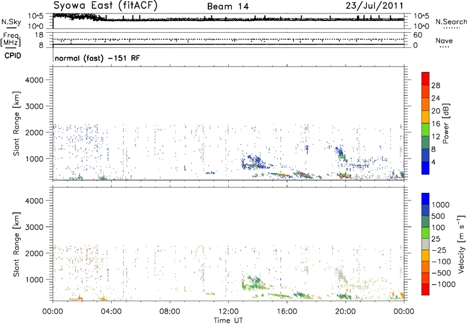Select the 'N.Sky' axis label

[x=11, y=22]
